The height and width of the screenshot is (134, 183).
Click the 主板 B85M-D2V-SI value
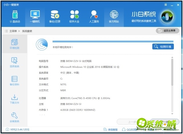tap(71, 104)
